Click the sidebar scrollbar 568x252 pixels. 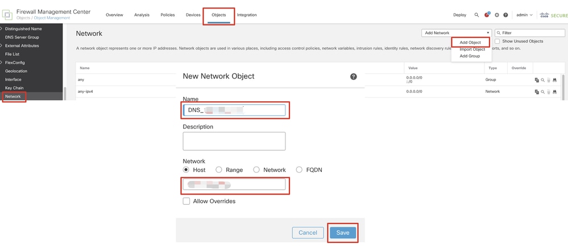click(65, 93)
